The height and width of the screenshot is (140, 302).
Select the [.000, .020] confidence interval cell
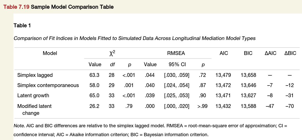(x=177, y=106)
